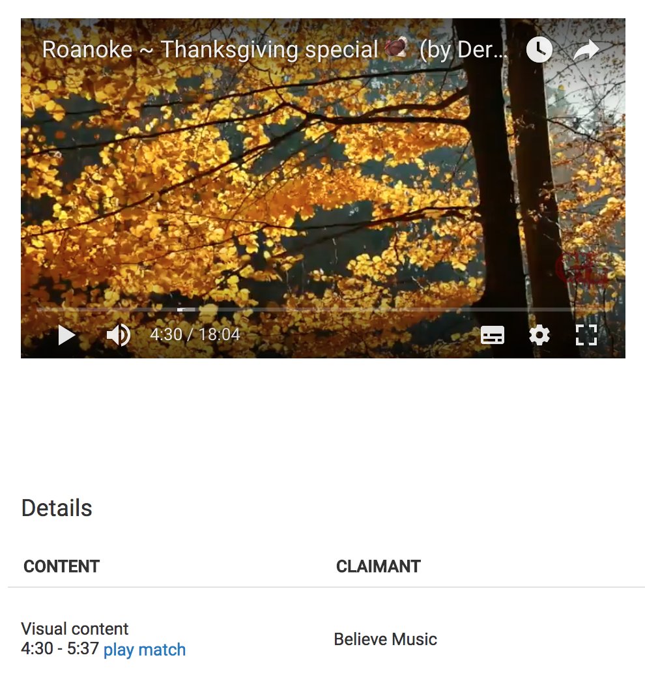The height and width of the screenshot is (679, 645).
Task: Open the player settings gear menu
Action: [539, 336]
